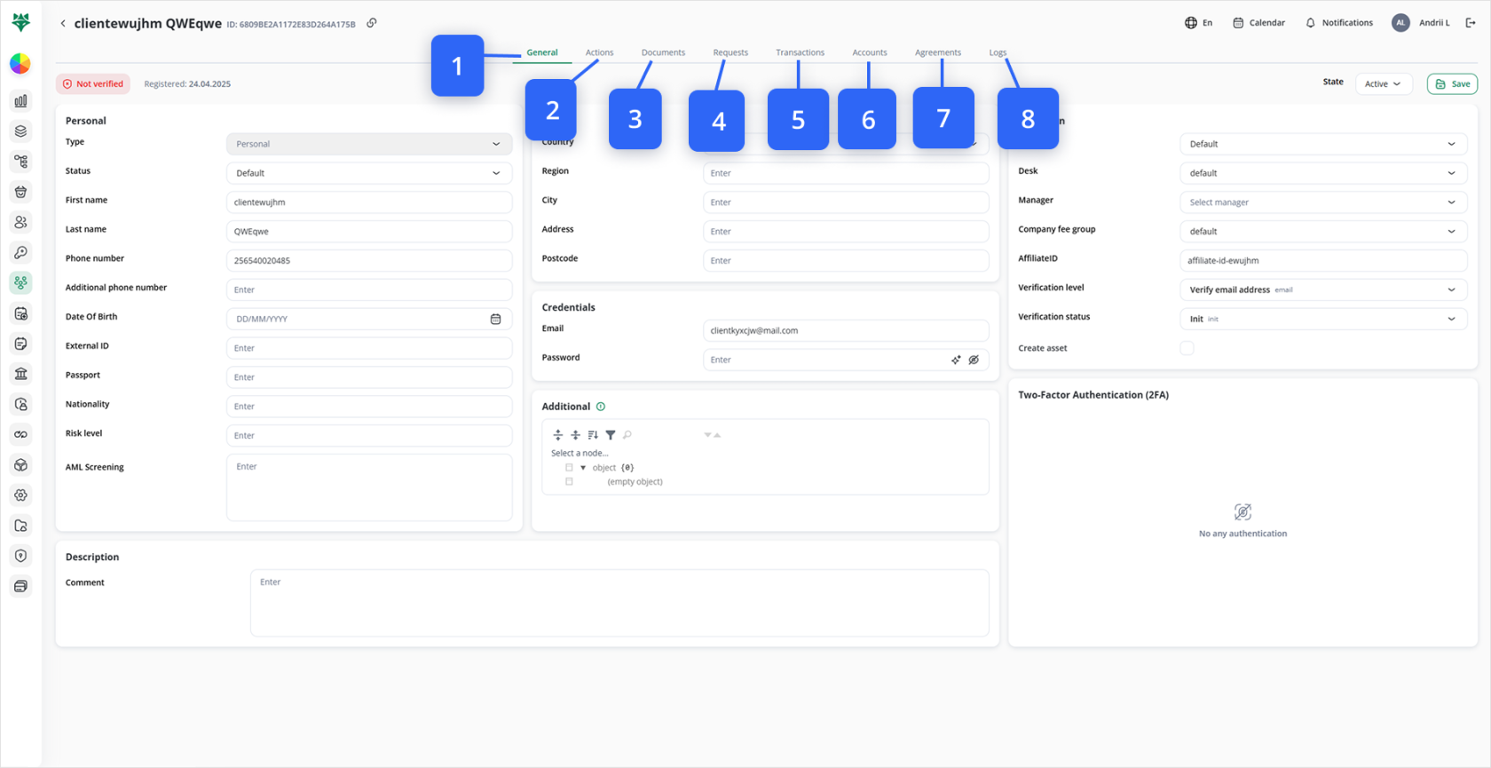Image resolution: width=1491 pixels, height=768 pixels.
Task: Click the AffiliateID input field
Action: [x=1323, y=261]
